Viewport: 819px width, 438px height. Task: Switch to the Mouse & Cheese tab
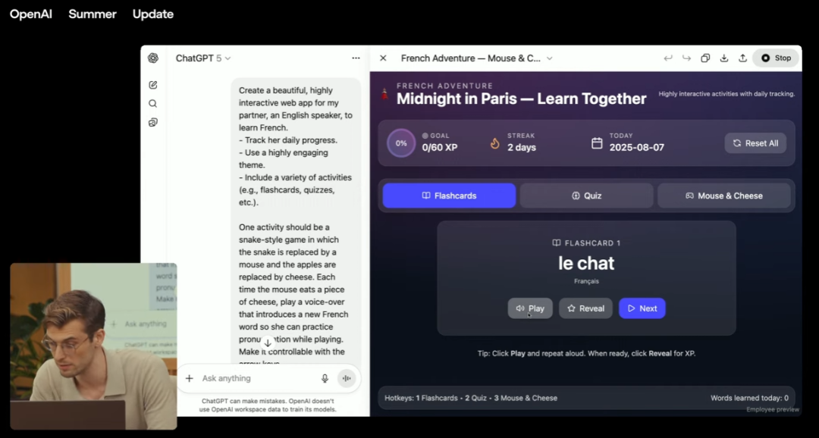724,196
